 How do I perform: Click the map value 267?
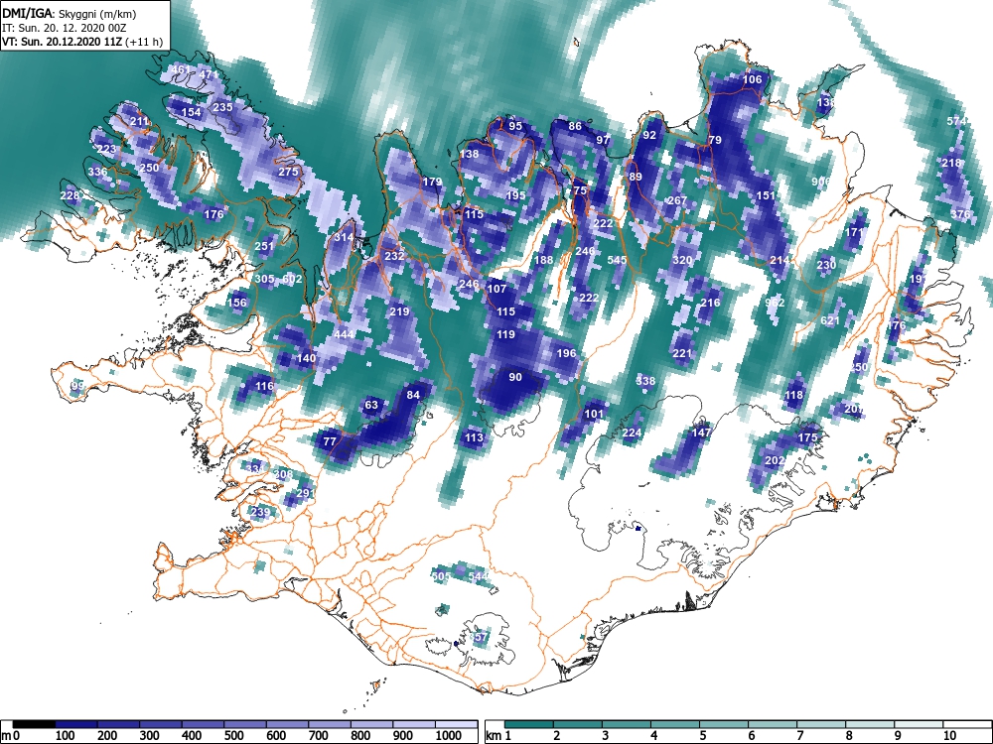677,200
